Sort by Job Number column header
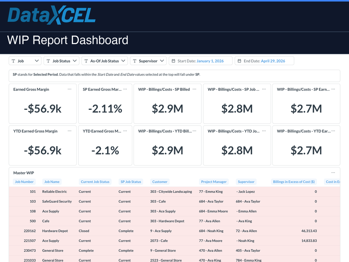 tap(24, 182)
